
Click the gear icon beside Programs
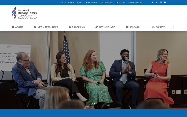(x=70, y=27)
